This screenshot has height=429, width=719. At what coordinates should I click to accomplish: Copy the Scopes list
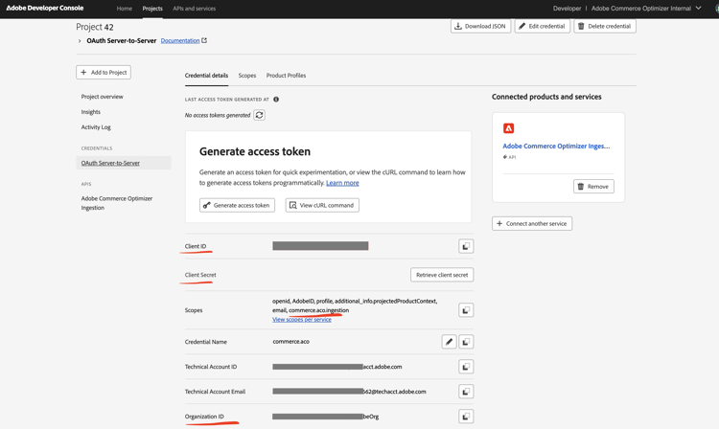pyautogui.click(x=466, y=310)
